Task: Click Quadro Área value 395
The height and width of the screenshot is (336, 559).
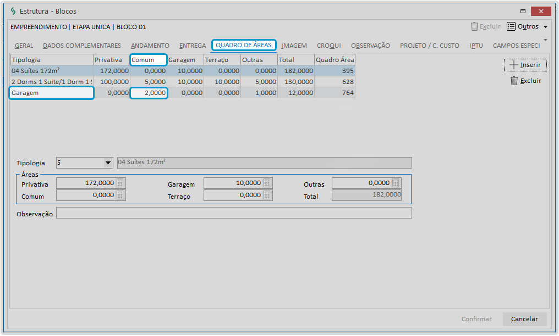Action: point(335,71)
